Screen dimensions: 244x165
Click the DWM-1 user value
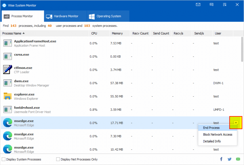pyautogui.click(x=218, y=83)
